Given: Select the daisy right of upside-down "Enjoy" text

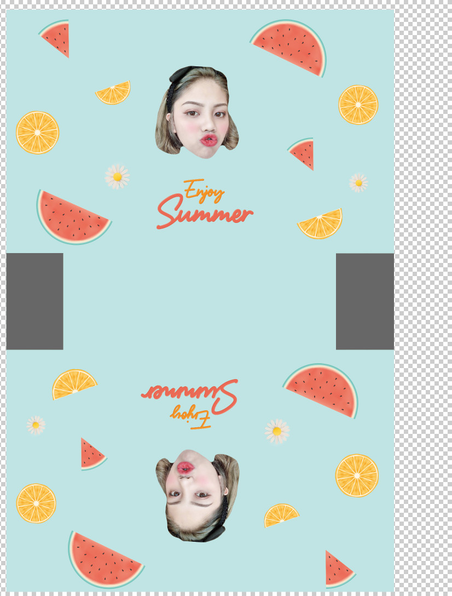Looking at the screenshot, I should point(277,431).
